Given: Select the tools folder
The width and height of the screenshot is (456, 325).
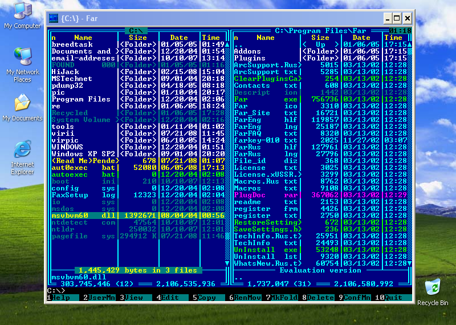Looking at the screenshot, I should click(138, 127).
